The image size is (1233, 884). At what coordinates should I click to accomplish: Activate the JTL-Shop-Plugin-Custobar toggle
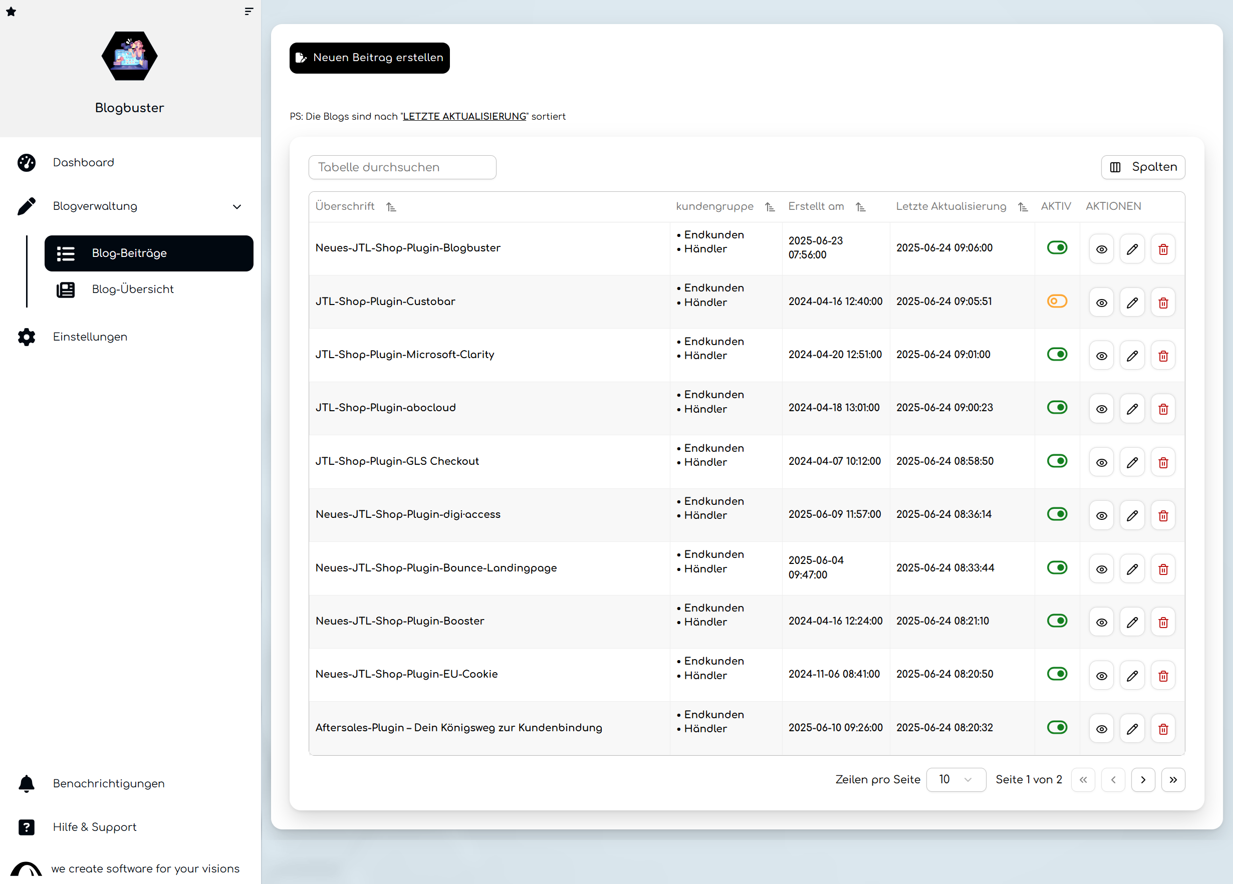1057,301
